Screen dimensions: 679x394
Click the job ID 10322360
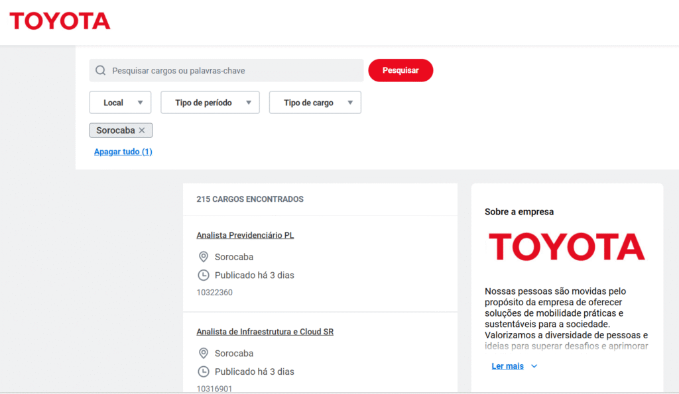[214, 292]
